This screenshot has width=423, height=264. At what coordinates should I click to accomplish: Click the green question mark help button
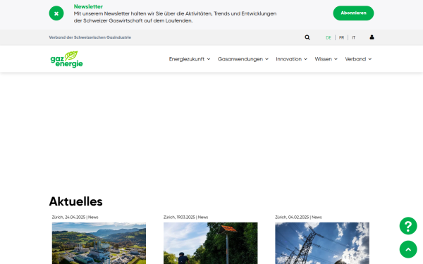pos(408,226)
